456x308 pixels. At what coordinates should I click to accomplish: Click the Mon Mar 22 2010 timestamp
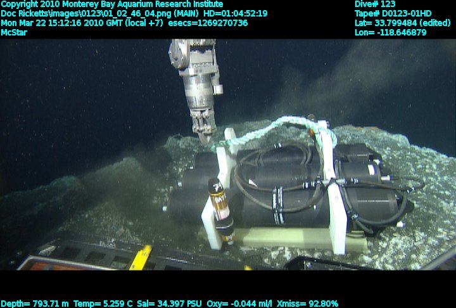coord(80,23)
